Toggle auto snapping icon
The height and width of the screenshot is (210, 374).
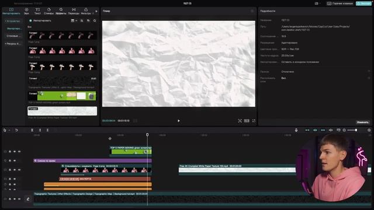(x=315, y=130)
